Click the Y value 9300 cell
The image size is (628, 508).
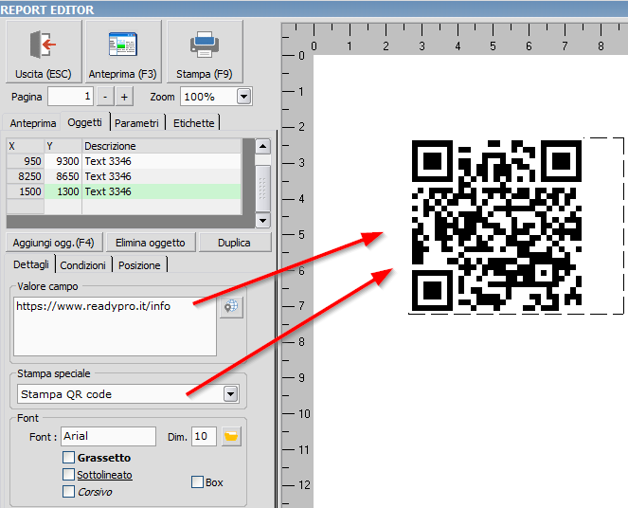(63, 161)
